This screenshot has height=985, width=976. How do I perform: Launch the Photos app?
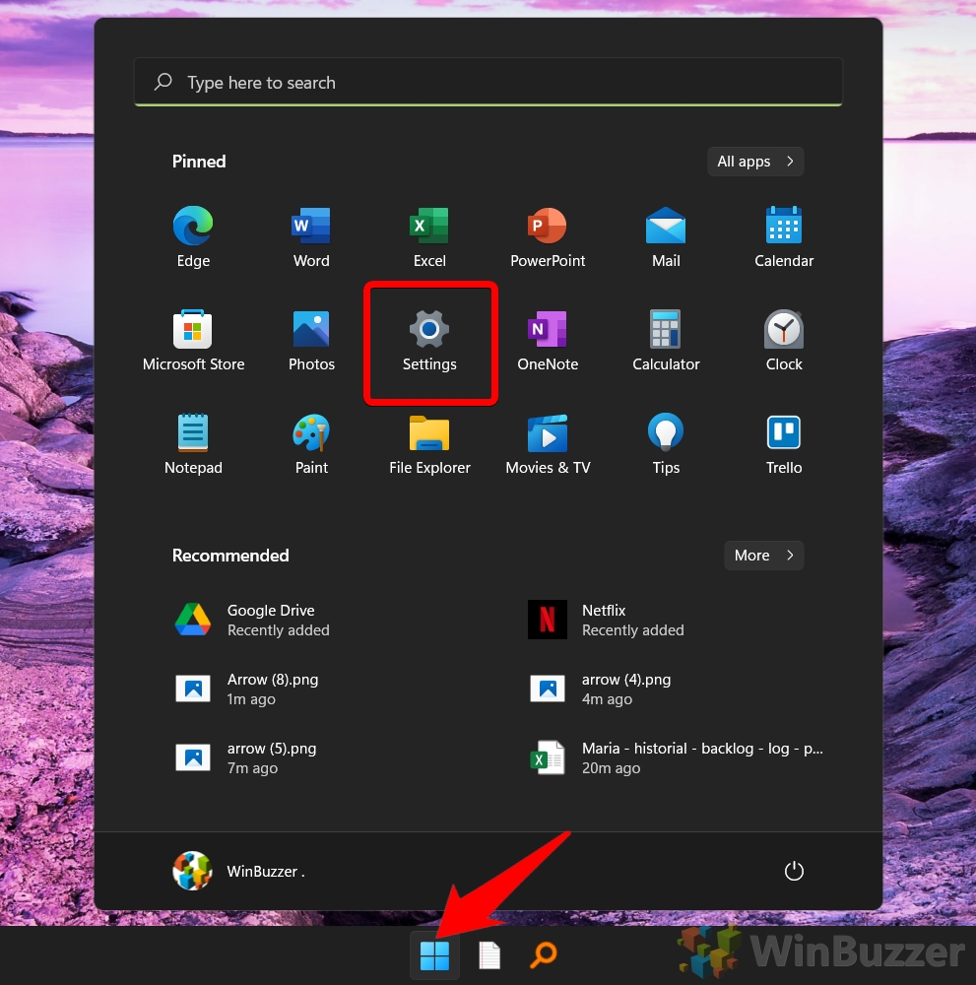point(311,341)
